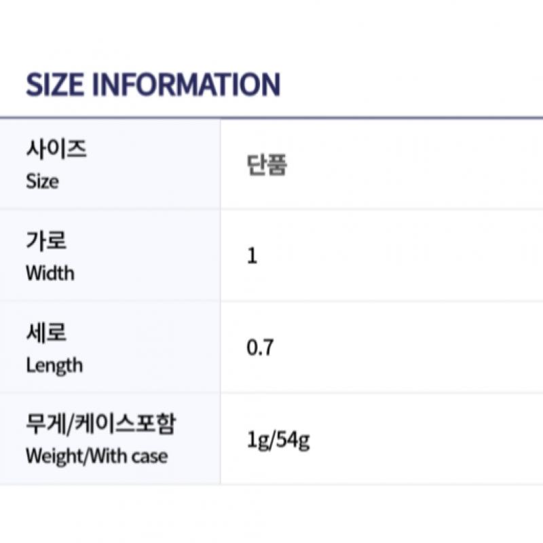
Task: Select the 54g with-case weight value
Action: [292, 441]
